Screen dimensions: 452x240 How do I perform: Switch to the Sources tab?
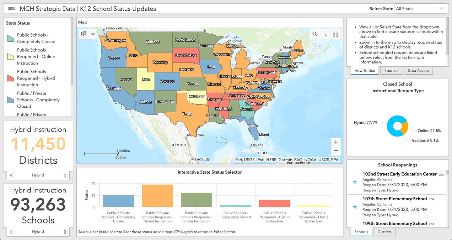click(x=391, y=70)
